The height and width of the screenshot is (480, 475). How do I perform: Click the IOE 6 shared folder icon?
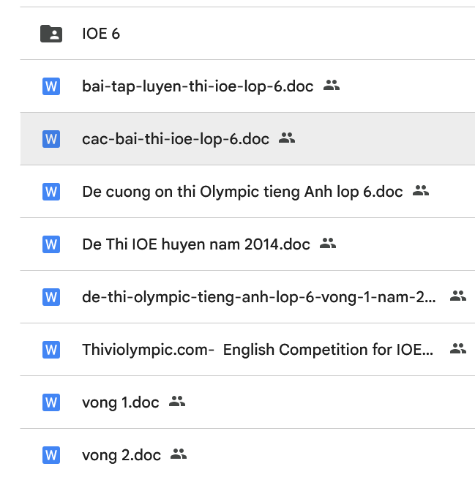[51, 34]
